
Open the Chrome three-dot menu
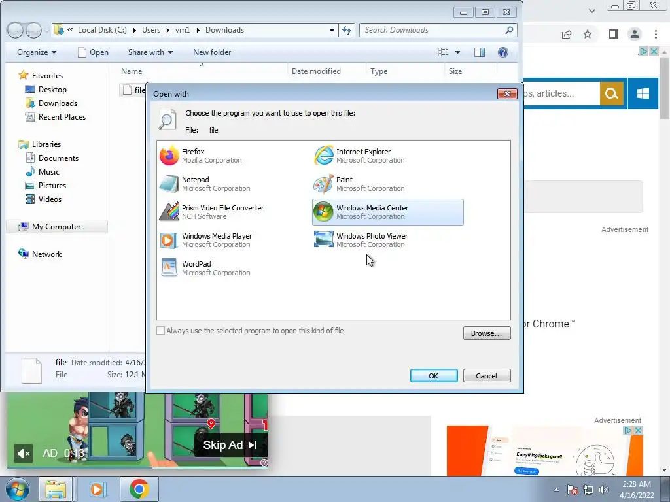point(656,34)
